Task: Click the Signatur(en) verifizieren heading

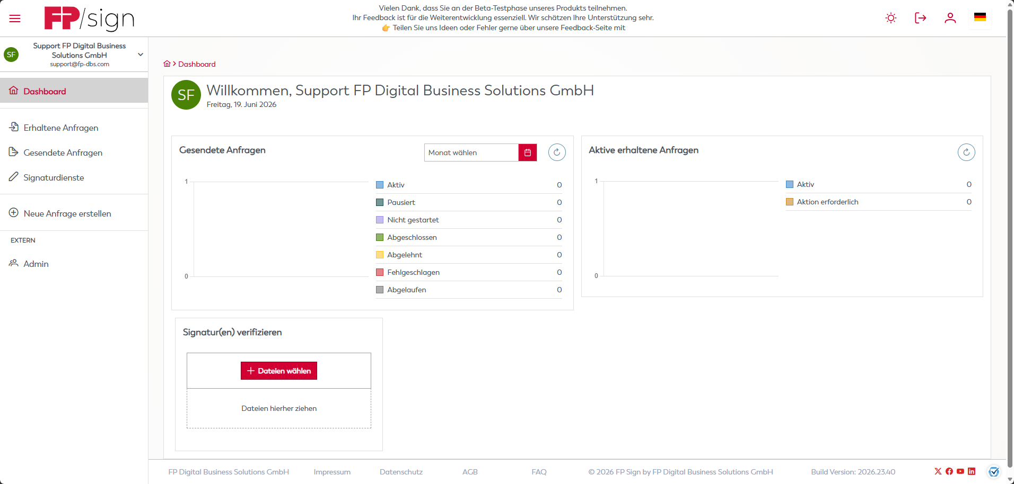Action: coord(232,332)
